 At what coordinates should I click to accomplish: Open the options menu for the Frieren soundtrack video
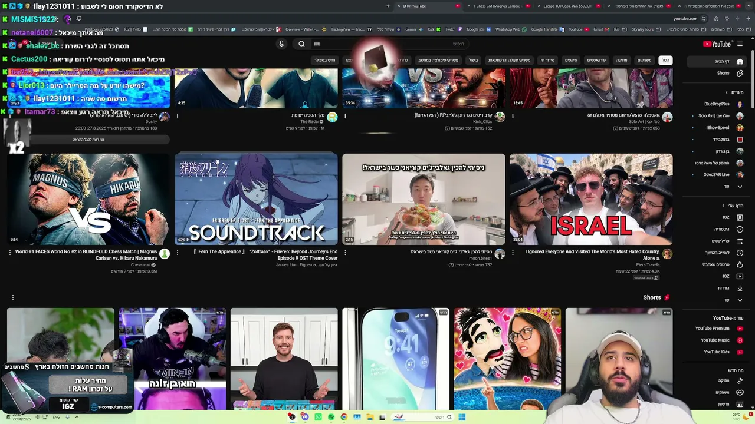(178, 253)
